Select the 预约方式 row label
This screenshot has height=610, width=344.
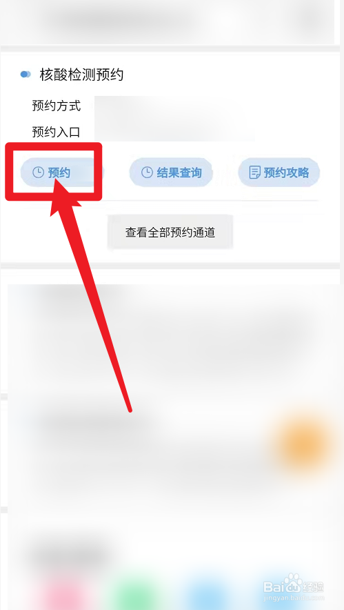pyautogui.click(x=57, y=106)
